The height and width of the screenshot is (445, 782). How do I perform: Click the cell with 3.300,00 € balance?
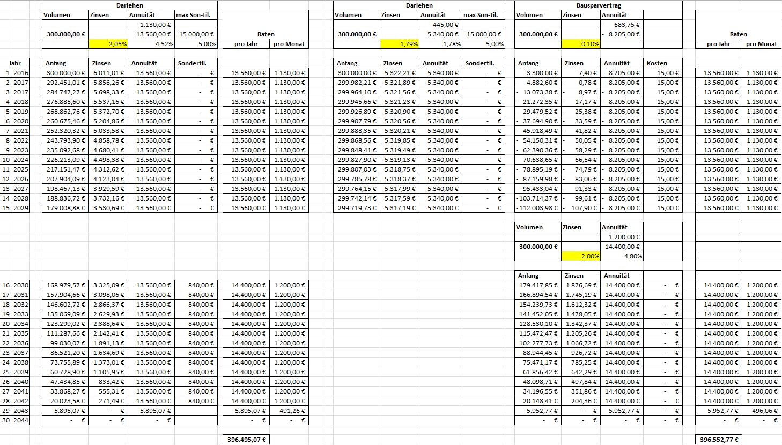pyautogui.click(x=538, y=73)
